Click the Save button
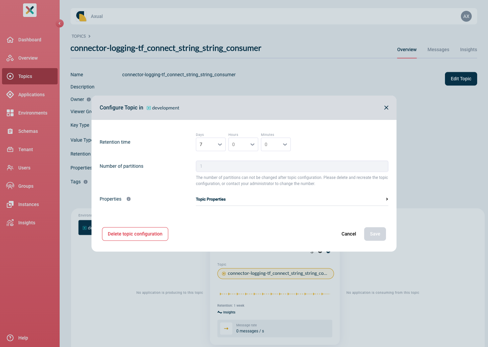 (375, 234)
